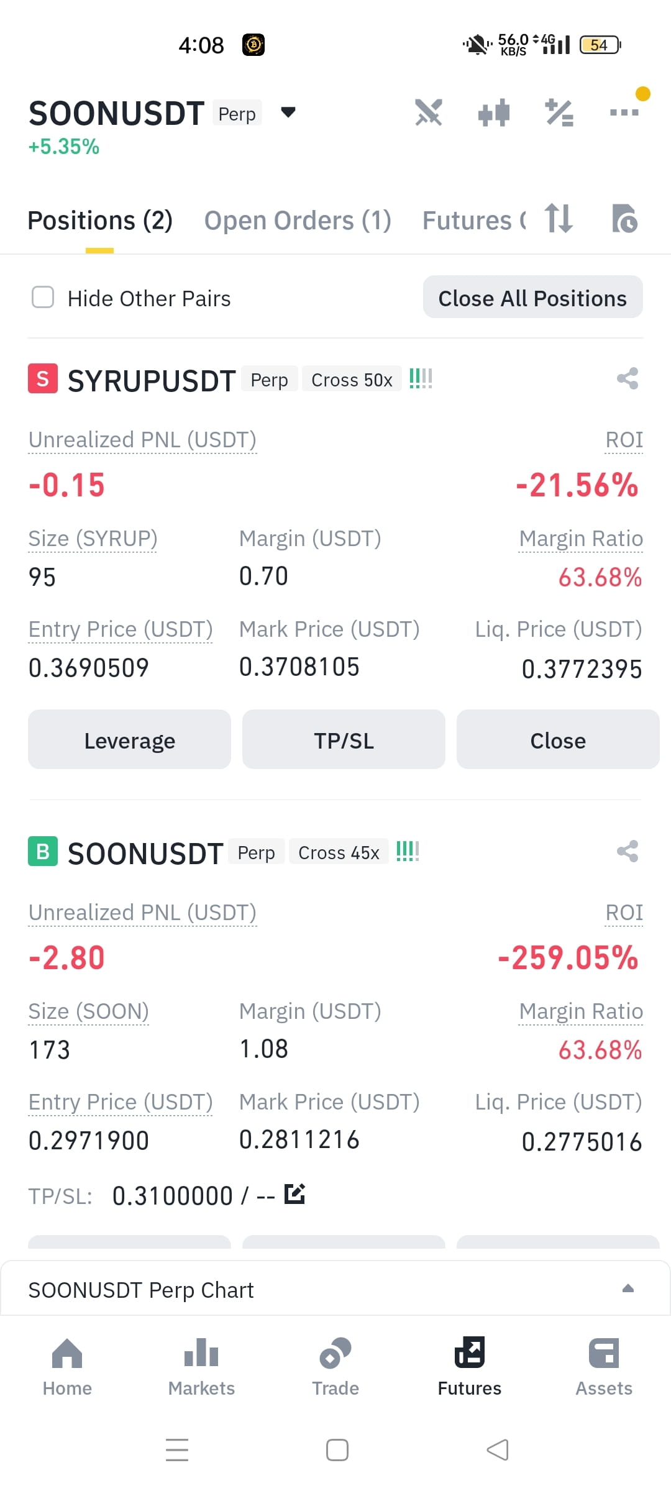Open the three-dot more options menu
The width and height of the screenshot is (671, 1491).
(x=624, y=112)
